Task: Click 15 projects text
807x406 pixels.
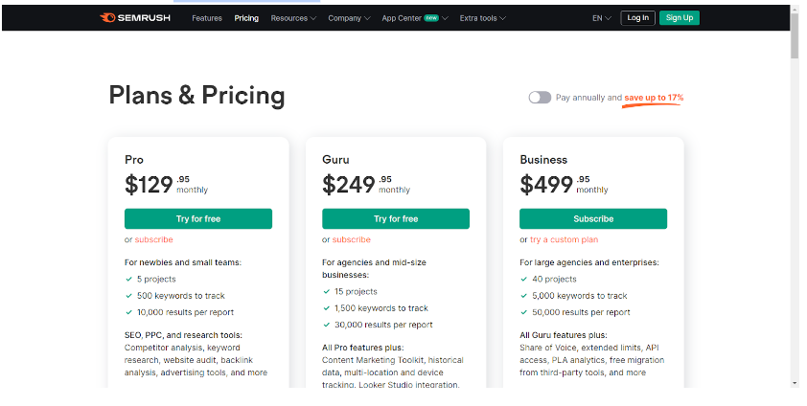Action: tap(357, 291)
